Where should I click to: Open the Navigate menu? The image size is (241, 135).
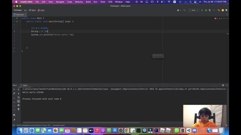click(x=60, y=2)
